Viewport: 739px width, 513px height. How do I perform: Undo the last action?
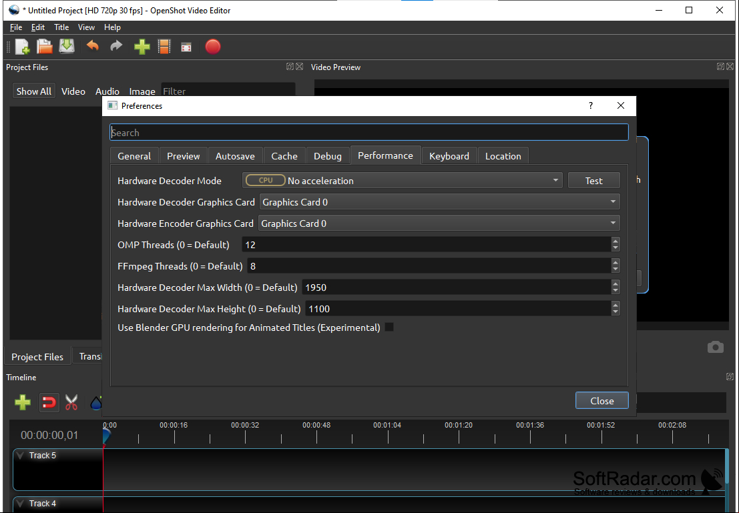tap(92, 46)
